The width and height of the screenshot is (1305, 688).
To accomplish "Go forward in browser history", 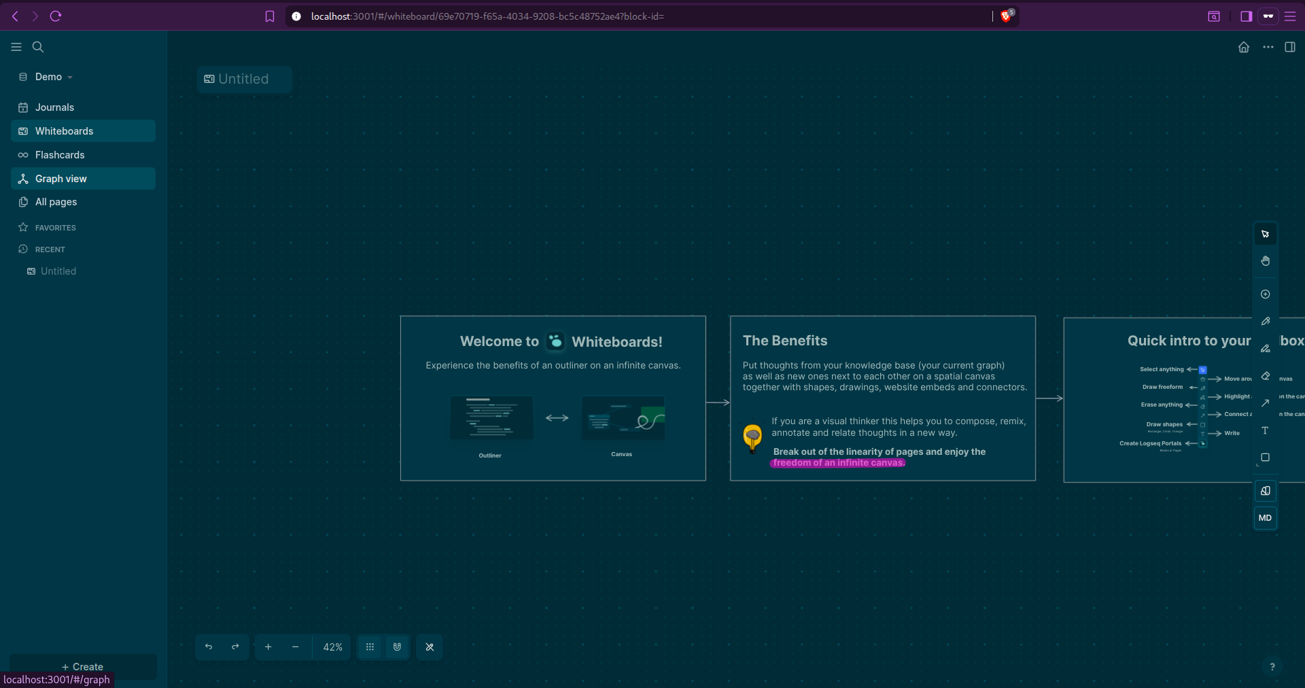I will (x=35, y=16).
